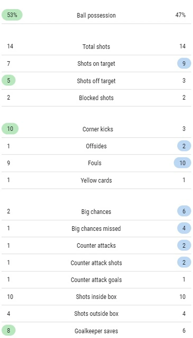This screenshot has width=193, height=338.
Task: Click the green 53% possession badge
Action: (x=12, y=15)
